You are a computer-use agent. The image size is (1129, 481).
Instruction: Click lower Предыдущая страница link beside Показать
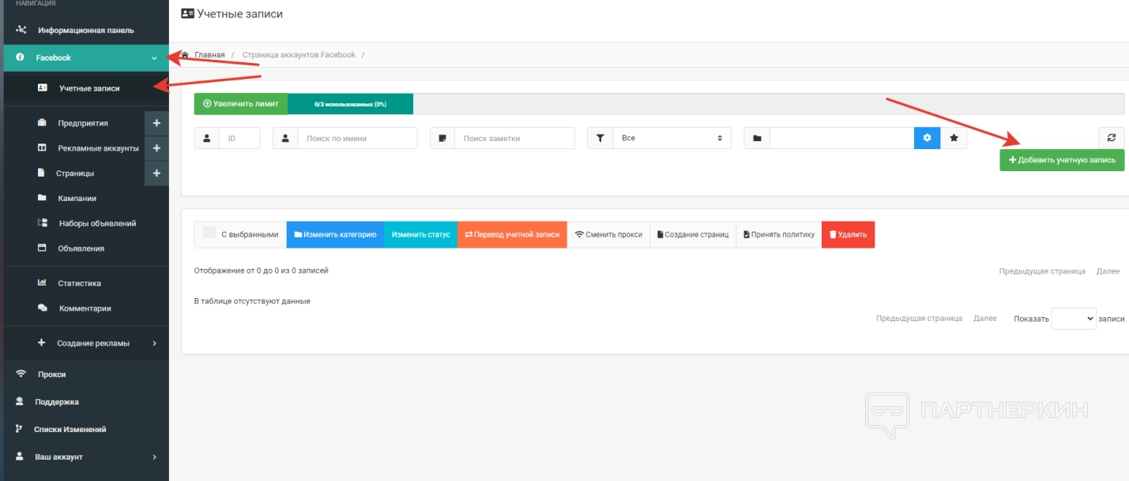point(919,318)
